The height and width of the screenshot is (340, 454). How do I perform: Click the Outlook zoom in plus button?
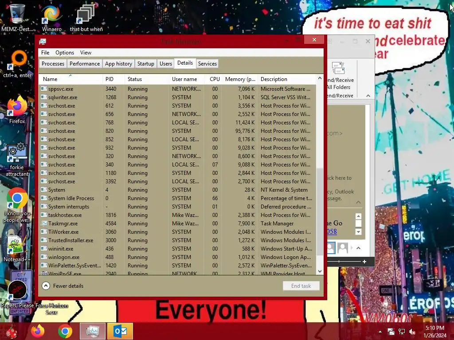click(364, 261)
